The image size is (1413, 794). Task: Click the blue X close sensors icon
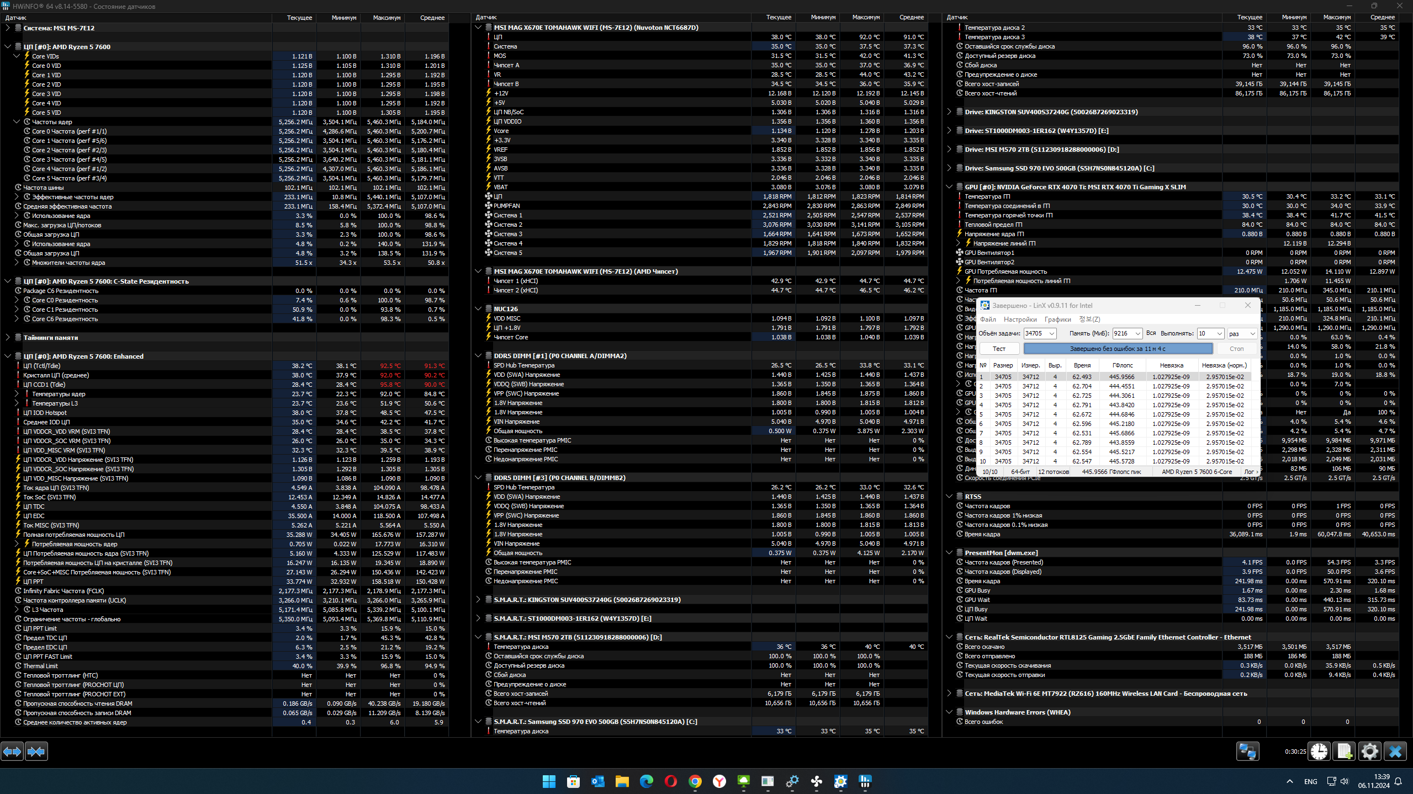[1395, 752]
